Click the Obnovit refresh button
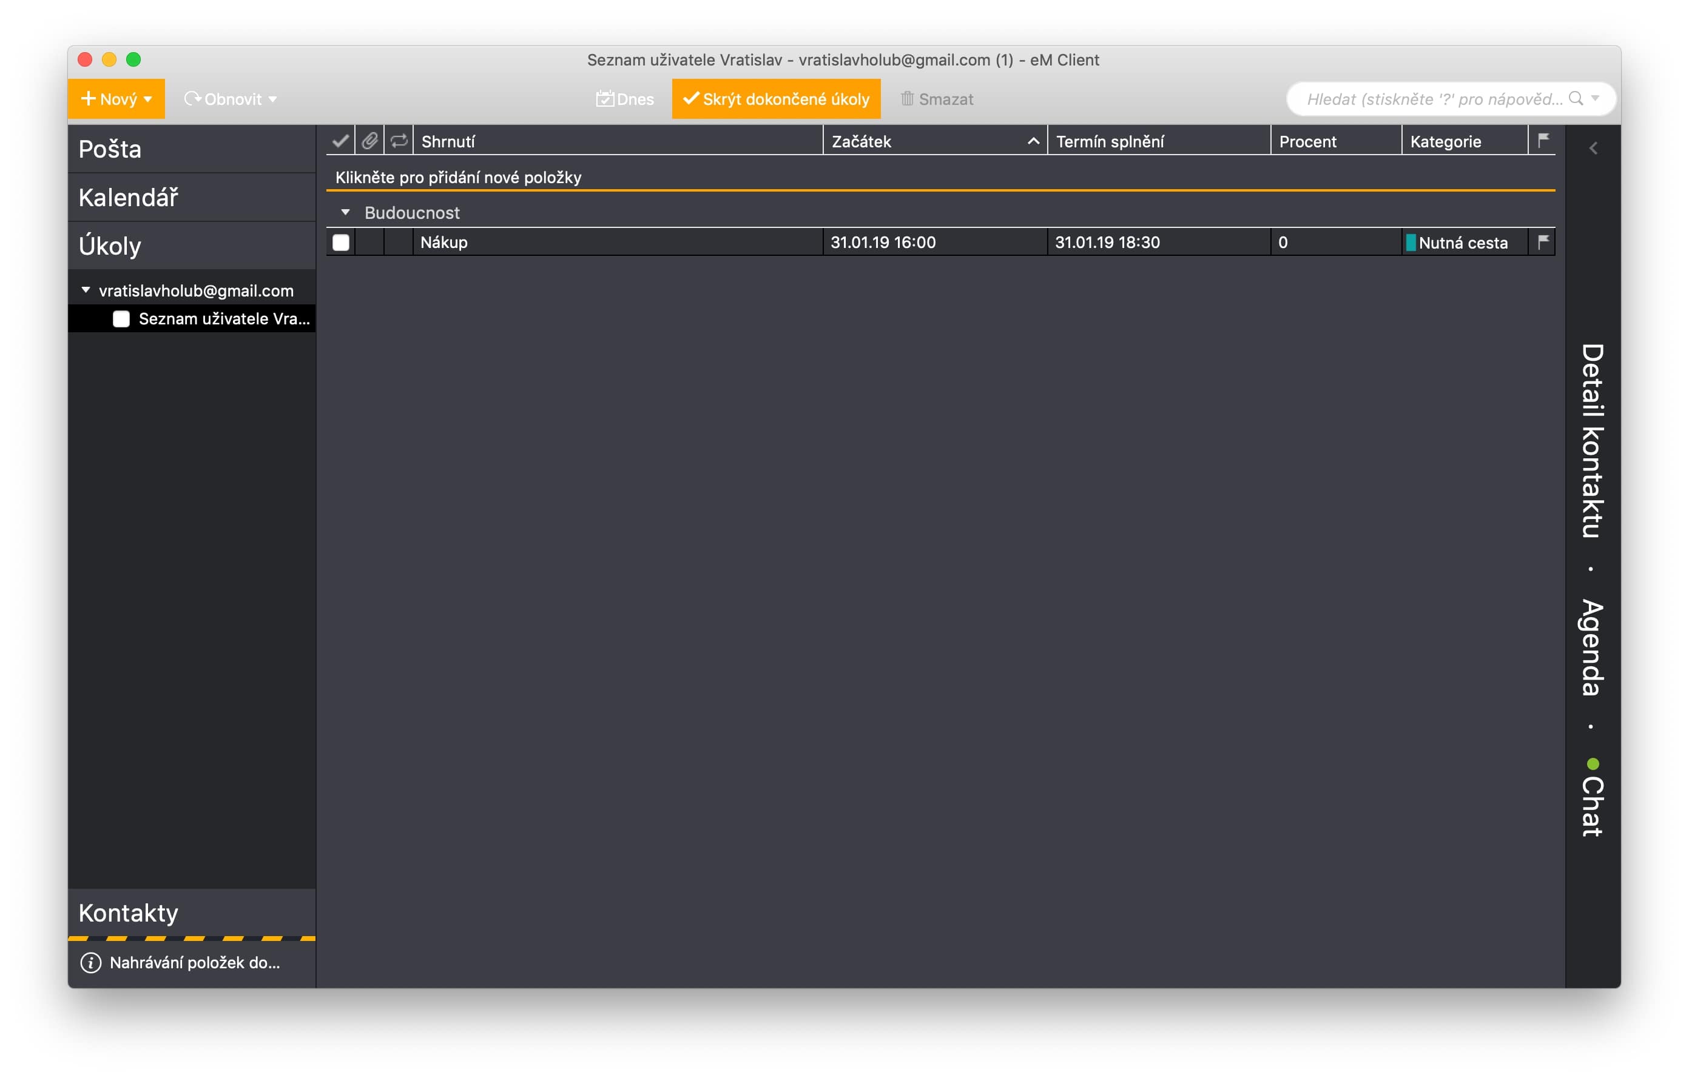The height and width of the screenshot is (1078, 1689). [223, 99]
